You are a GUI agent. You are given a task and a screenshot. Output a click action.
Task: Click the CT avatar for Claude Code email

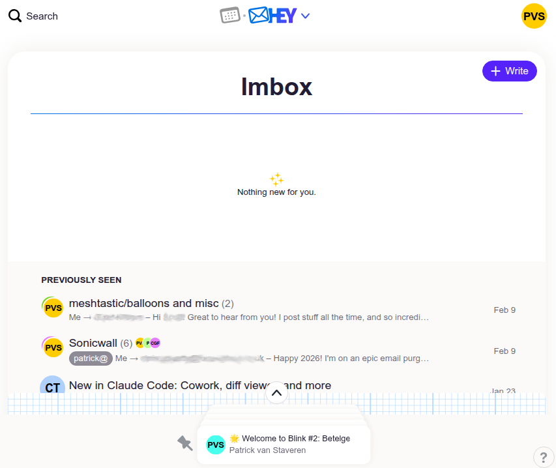tap(52, 387)
